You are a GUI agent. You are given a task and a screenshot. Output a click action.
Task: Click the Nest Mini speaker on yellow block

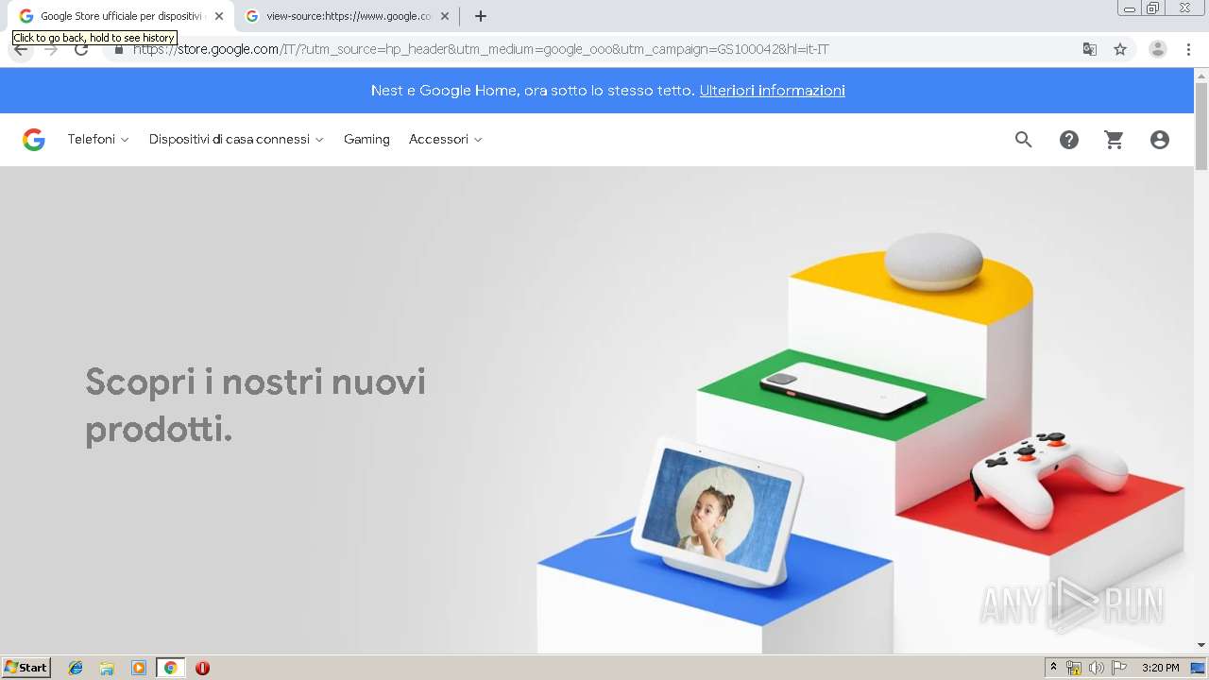pos(933,261)
